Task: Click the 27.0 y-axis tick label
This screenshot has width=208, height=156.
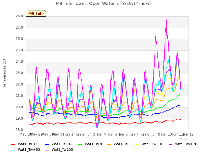Action: (19, 28)
